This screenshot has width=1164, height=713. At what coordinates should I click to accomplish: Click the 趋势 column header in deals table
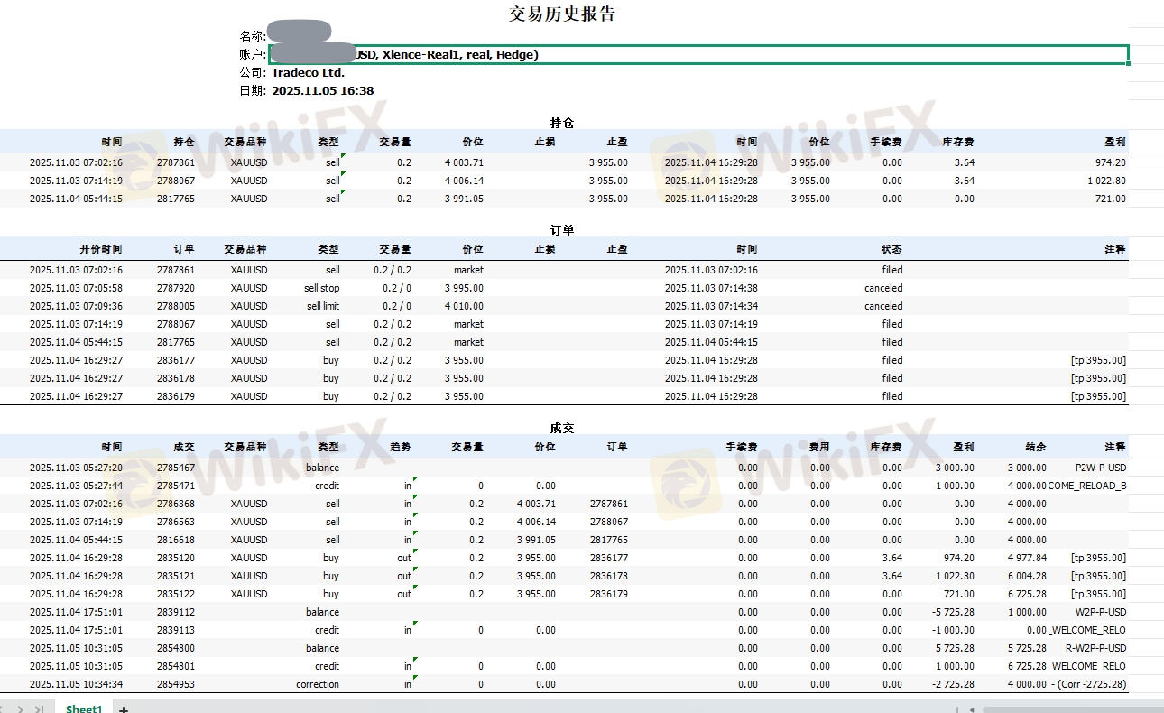tap(401, 447)
